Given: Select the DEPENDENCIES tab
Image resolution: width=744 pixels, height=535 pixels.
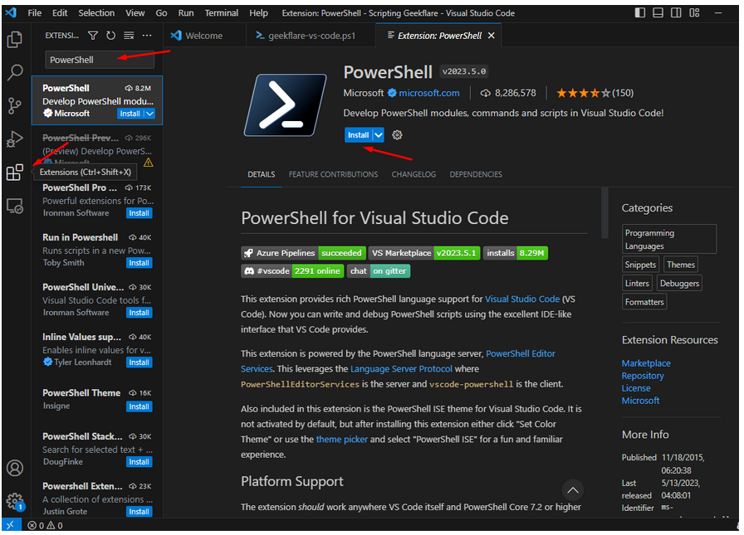Looking at the screenshot, I should (476, 174).
